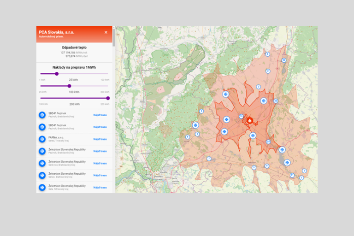The width and height of the screenshot is (354, 236).
Task: Select the cluster marker labeled 22
Action: [275, 101]
